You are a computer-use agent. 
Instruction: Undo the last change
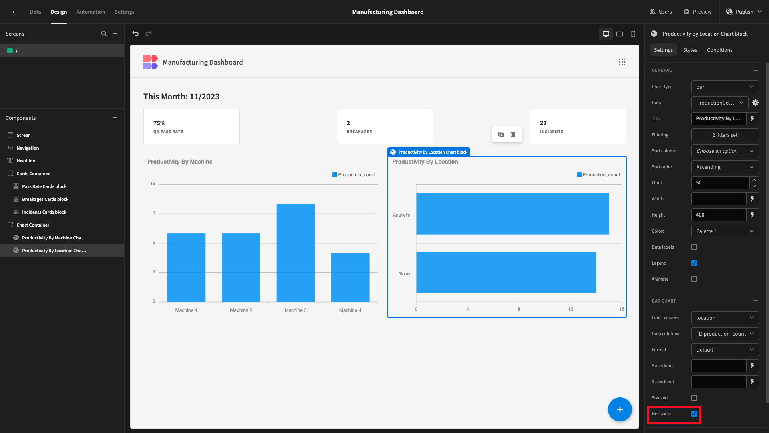click(x=135, y=34)
